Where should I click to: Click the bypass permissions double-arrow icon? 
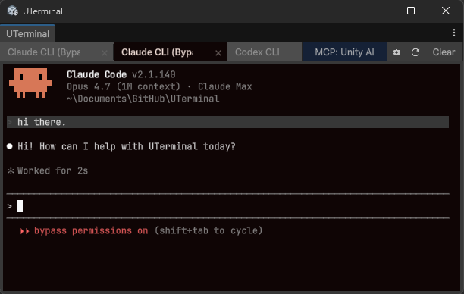point(24,231)
